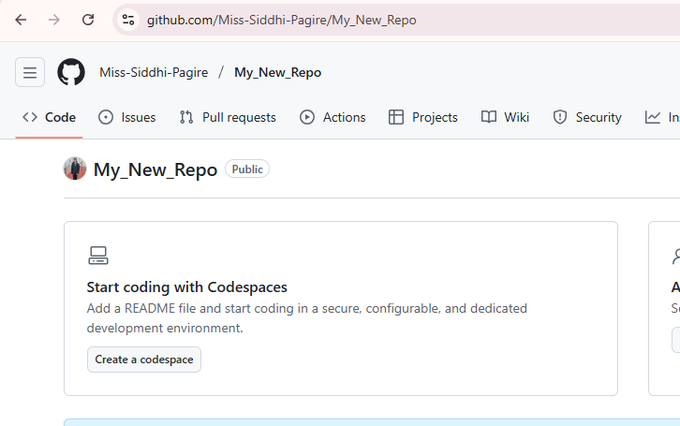
Task: Click the Create a codespace button
Action: tap(144, 360)
